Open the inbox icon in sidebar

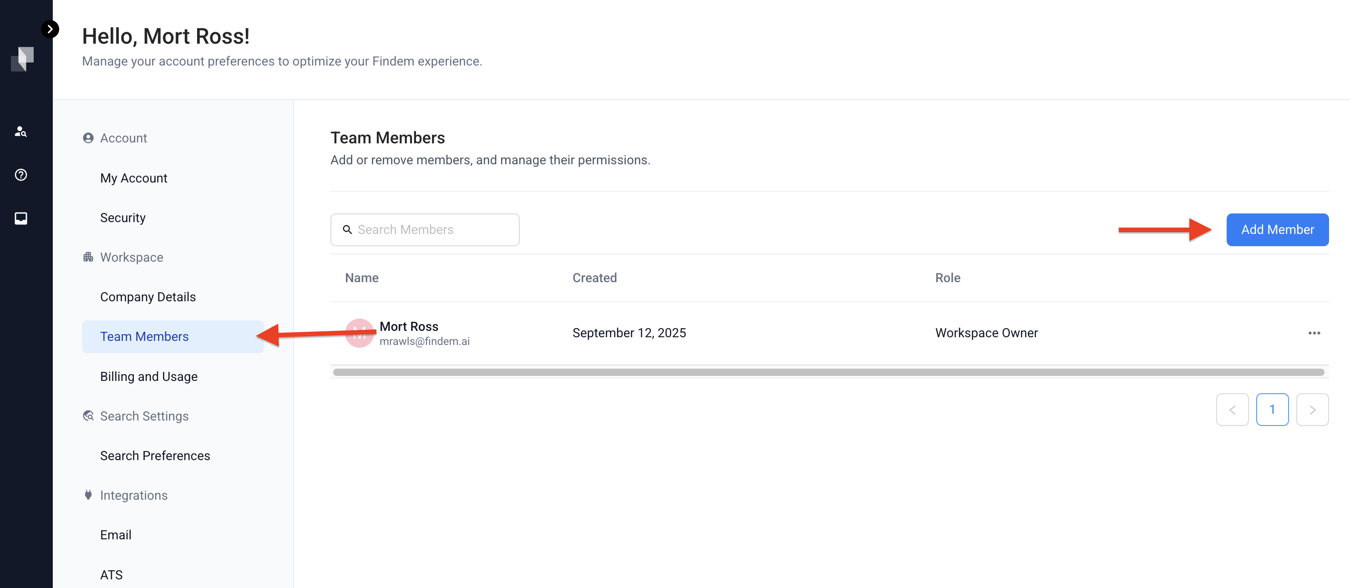[x=20, y=218]
